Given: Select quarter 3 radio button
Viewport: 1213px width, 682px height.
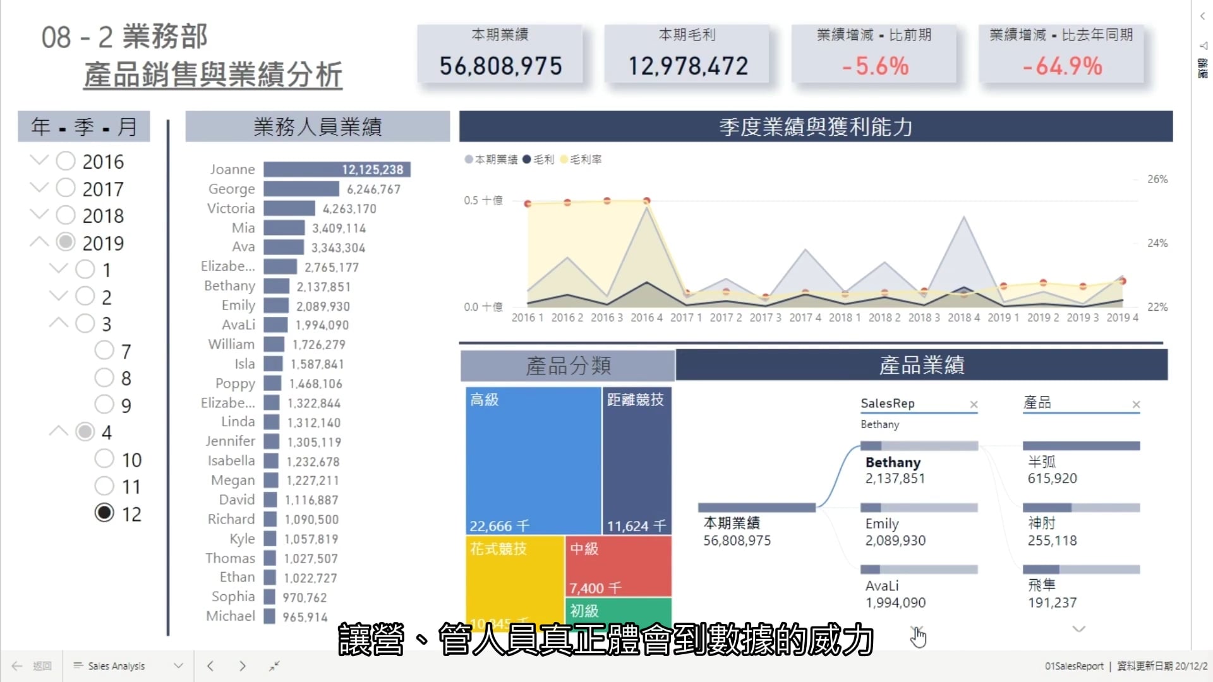Looking at the screenshot, I should pyautogui.click(x=85, y=323).
